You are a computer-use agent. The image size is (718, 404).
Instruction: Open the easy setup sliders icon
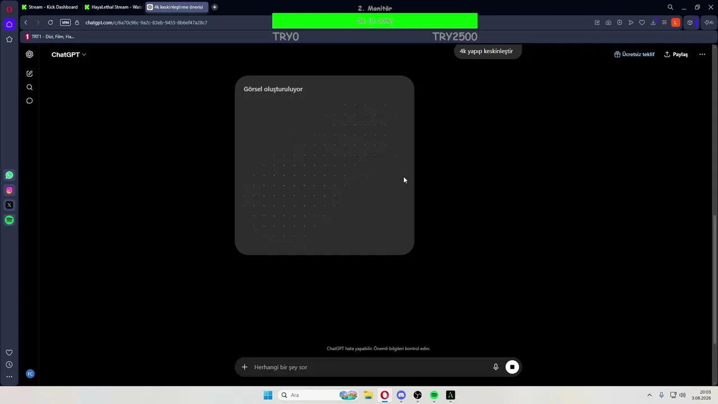coord(665,22)
